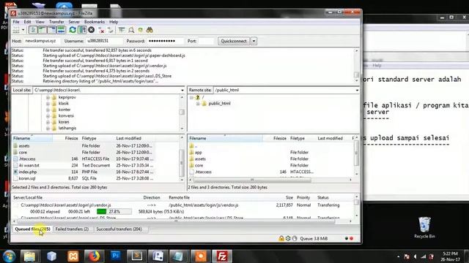The image size is (469, 263).
Task: Switch to the Failed transfers (2) tab
Action: click(x=72, y=229)
